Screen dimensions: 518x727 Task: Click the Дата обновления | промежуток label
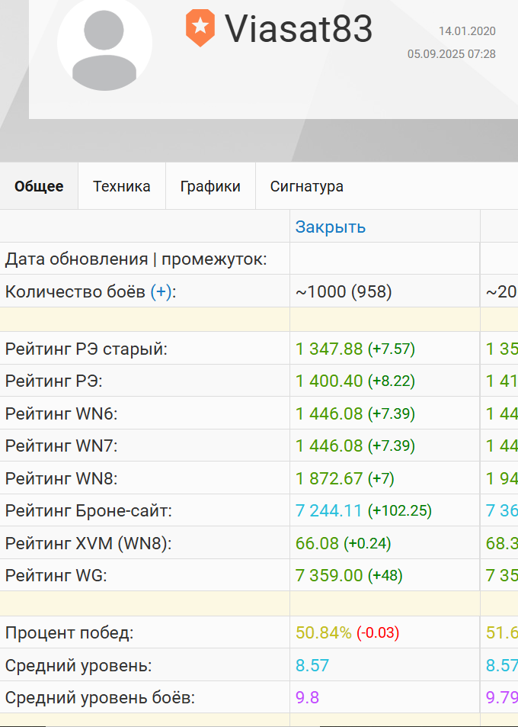coord(136,259)
